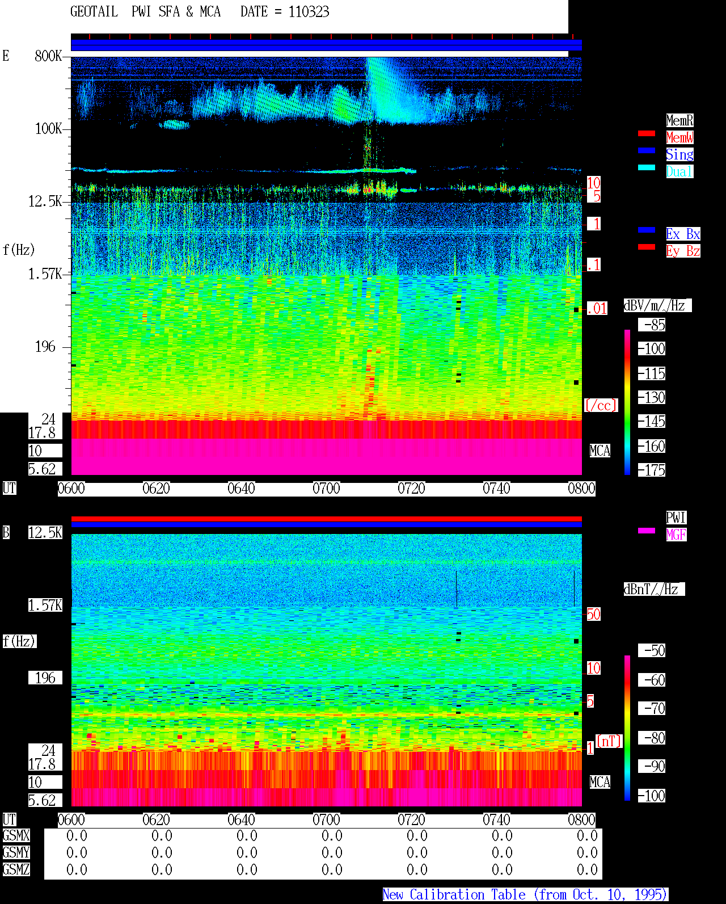
Task: Click the Sing legend label
Action: point(679,154)
